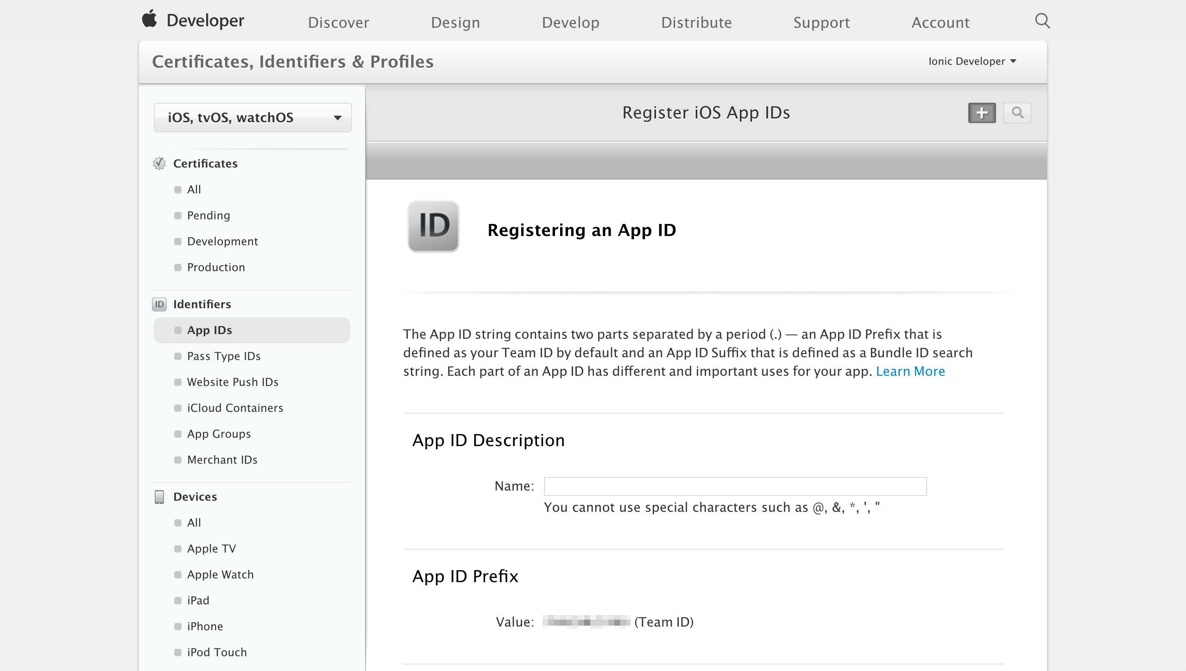Select iPhone devices
Viewport: 1186px width, 671px height.
tap(205, 626)
